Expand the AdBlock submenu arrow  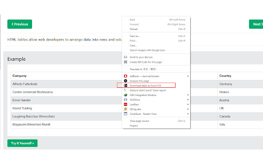point(188,76)
